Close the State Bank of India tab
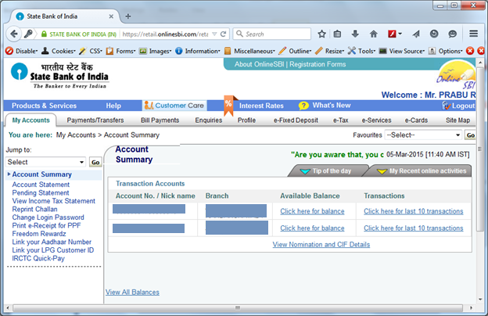The width and height of the screenshot is (488, 316). tap(111, 16)
